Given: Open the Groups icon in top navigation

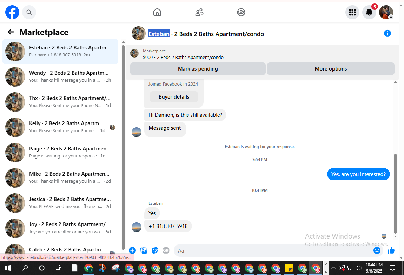Looking at the screenshot, I should pyautogui.click(x=241, y=12).
